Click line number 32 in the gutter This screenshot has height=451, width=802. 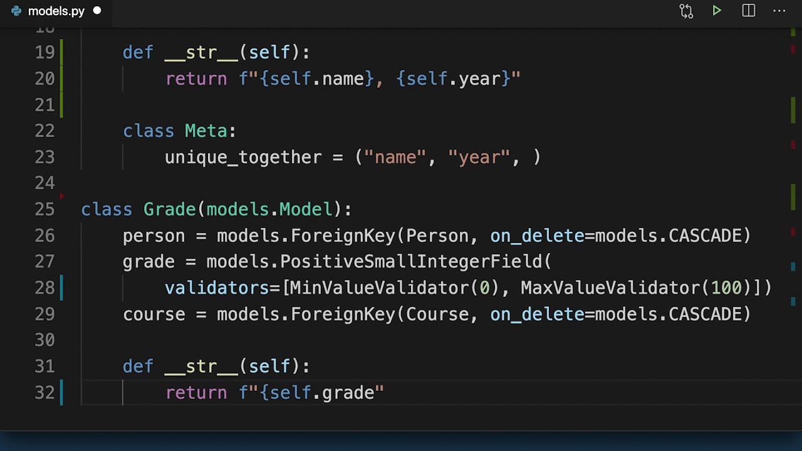(44, 393)
